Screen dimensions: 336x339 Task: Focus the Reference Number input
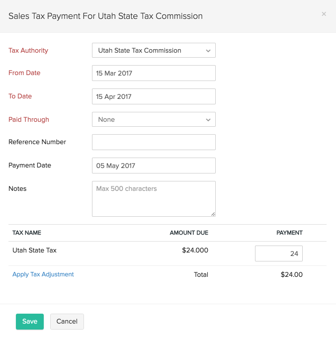pos(154,142)
